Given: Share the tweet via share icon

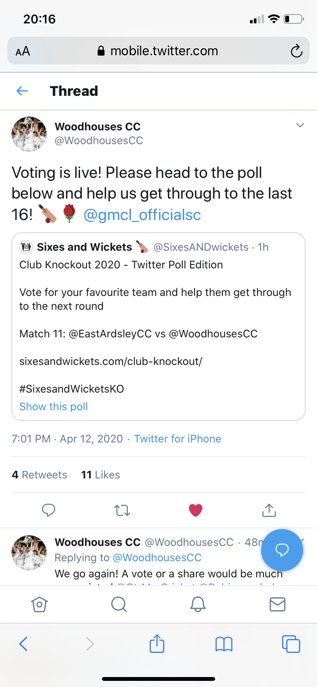Looking at the screenshot, I should click(269, 510).
